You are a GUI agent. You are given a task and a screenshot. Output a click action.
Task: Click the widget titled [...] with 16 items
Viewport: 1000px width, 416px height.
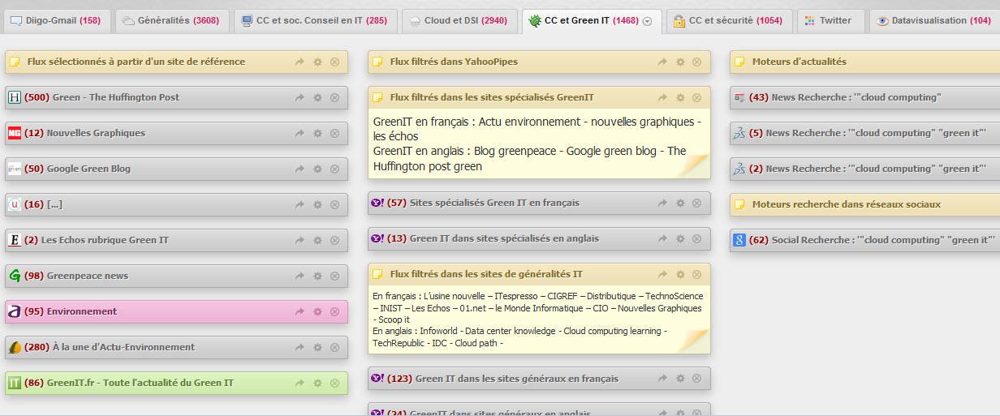click(176, 204)
